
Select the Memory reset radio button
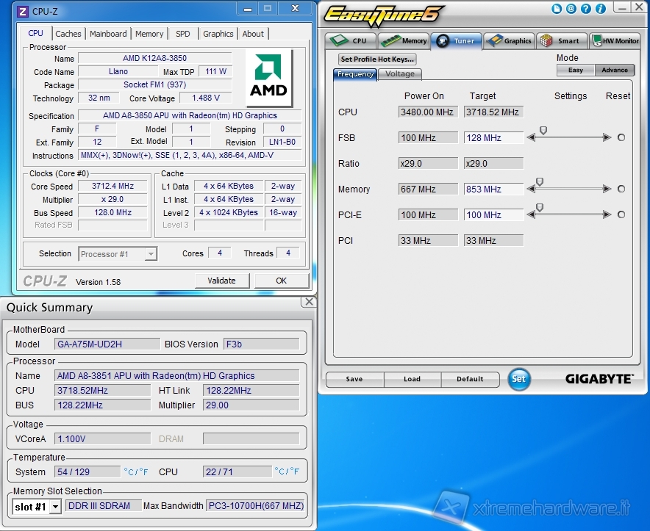(x=621, y=189)
